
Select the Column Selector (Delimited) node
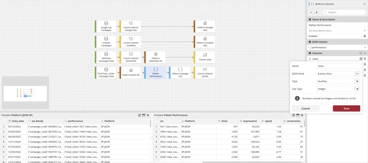130,57
